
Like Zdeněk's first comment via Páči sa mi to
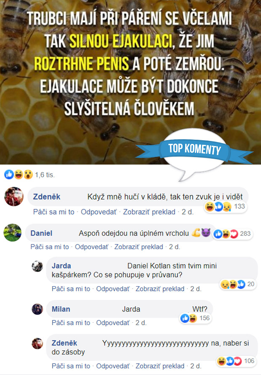tap(54, 212)
